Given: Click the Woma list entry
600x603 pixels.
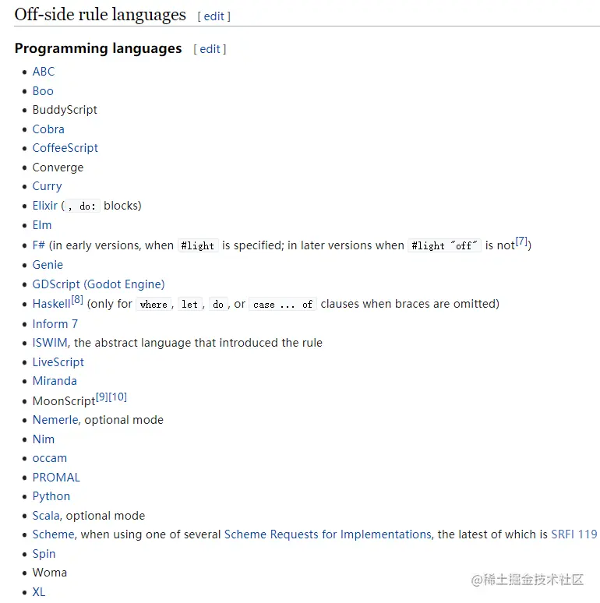Looking at the screenshot, I should coord(50,573).
